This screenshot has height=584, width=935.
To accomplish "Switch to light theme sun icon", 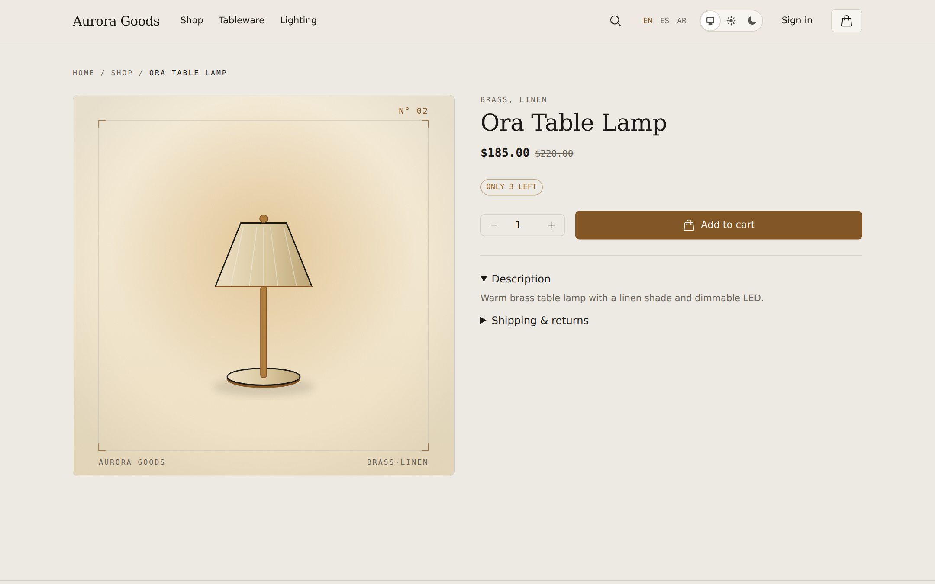I will (731, 21).
